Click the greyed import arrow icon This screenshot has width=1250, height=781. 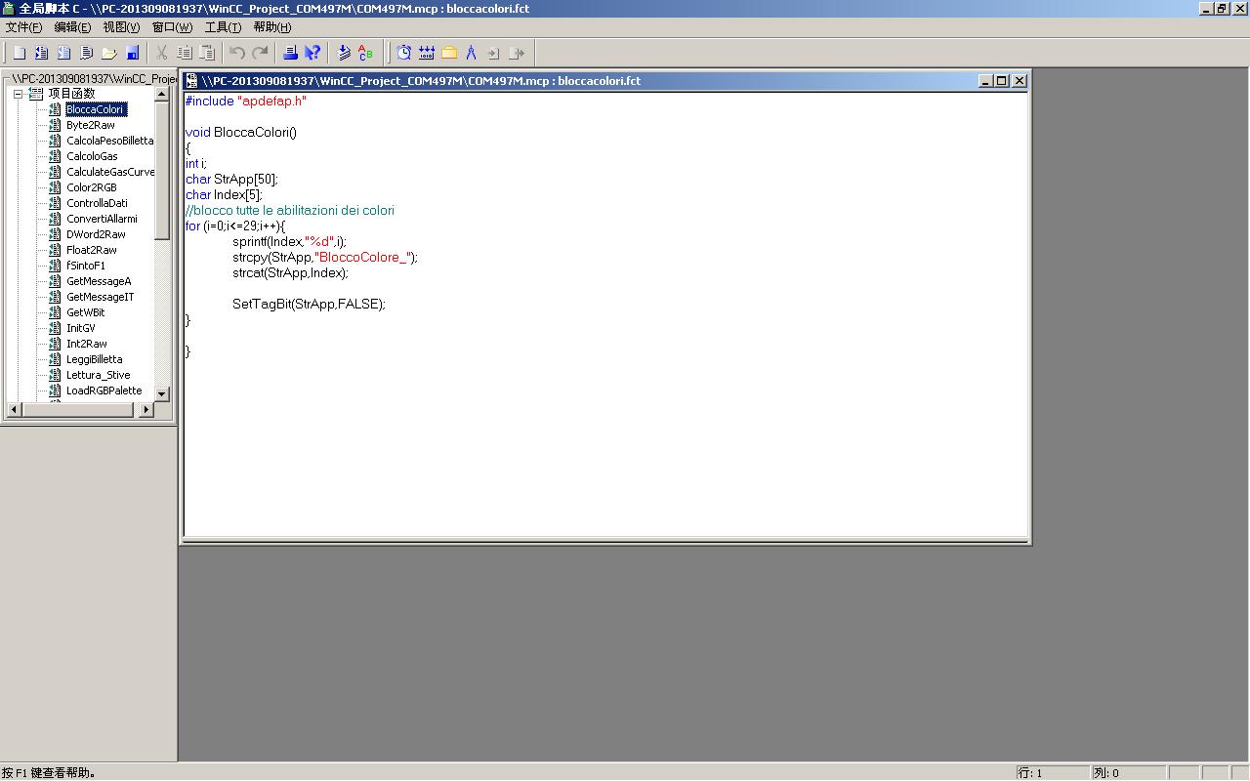494,53
